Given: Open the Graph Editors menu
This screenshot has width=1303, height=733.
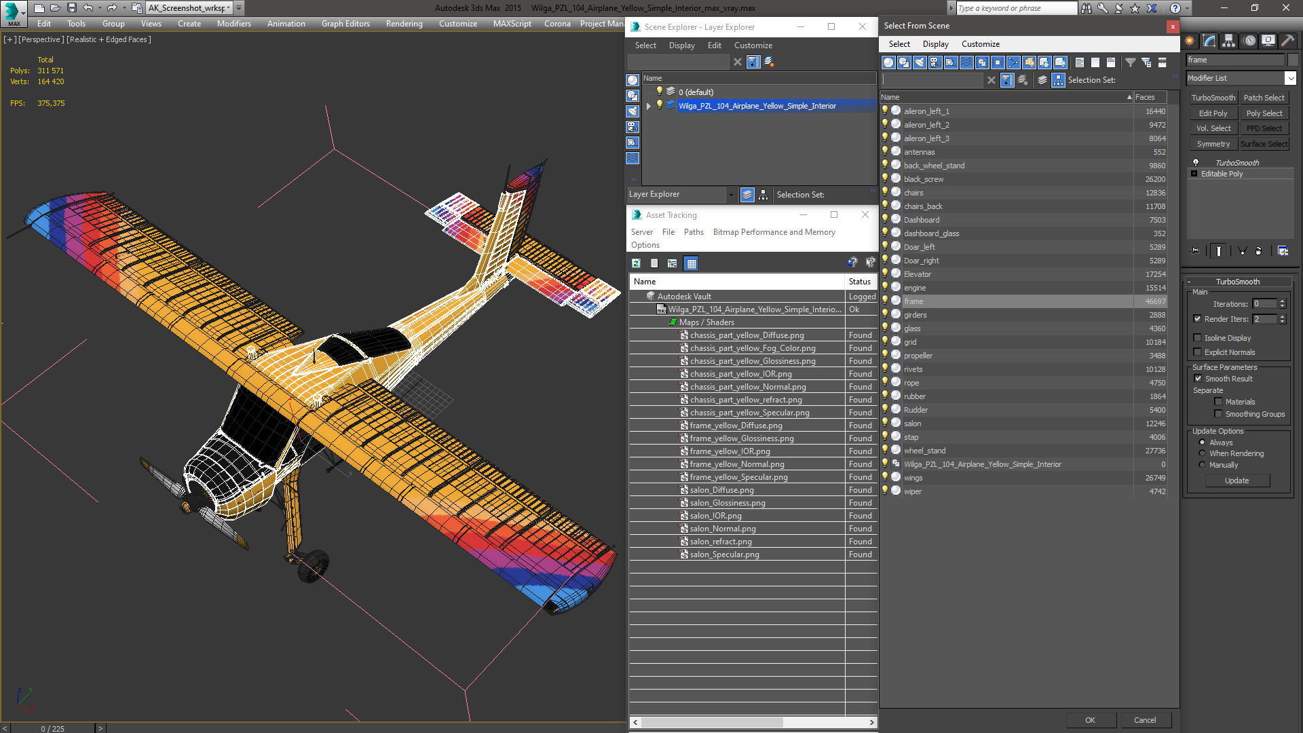Looking at the screenshot, I should point(345,24).
